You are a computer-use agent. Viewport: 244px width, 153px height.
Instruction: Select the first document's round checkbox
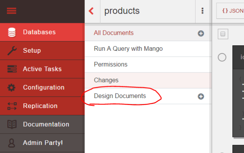click(222, 57)
